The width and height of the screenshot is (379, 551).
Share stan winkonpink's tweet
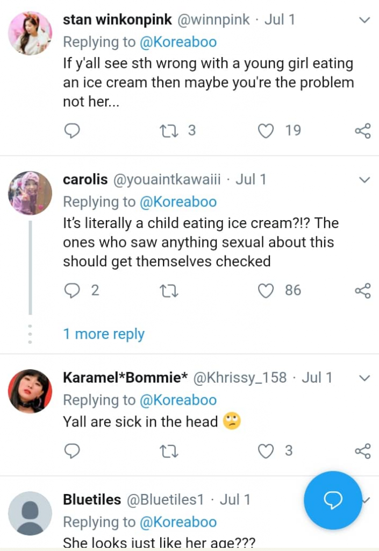(363, 131)
